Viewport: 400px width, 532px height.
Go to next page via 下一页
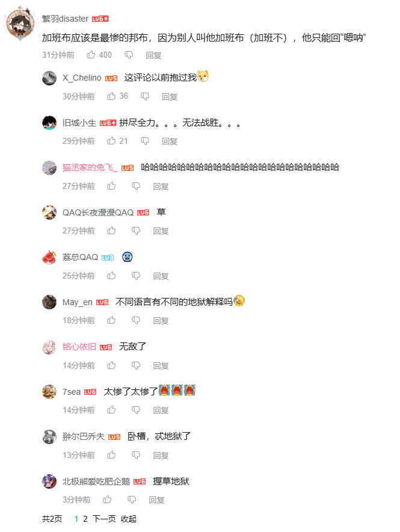pos(104,519)
